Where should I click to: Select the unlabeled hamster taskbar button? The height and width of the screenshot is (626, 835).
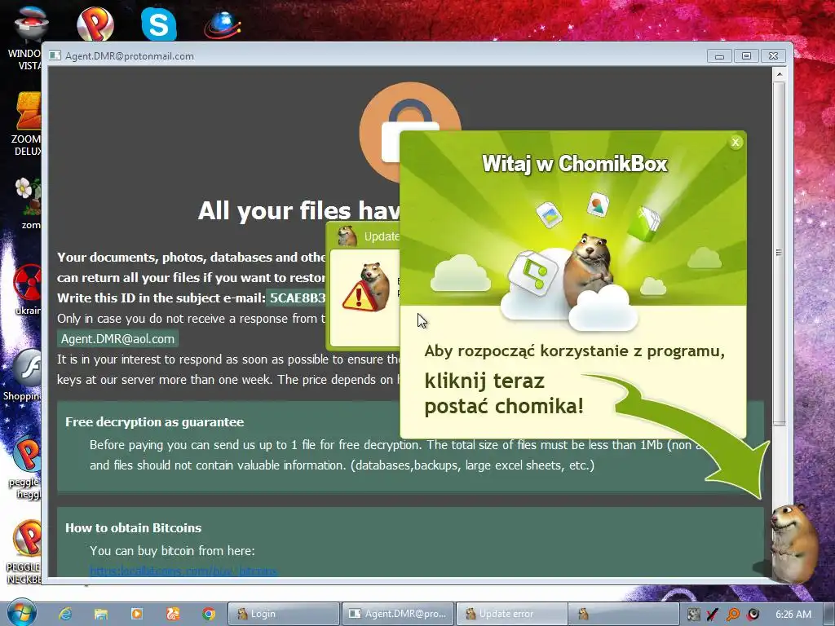[x=624, y=614]
